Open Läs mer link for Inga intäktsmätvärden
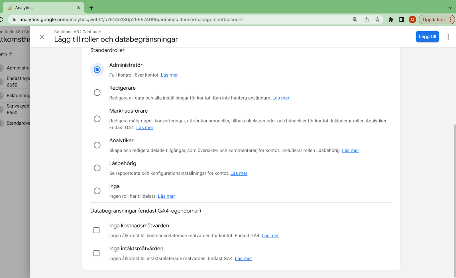Screen dimensions: 456x278 243,258
